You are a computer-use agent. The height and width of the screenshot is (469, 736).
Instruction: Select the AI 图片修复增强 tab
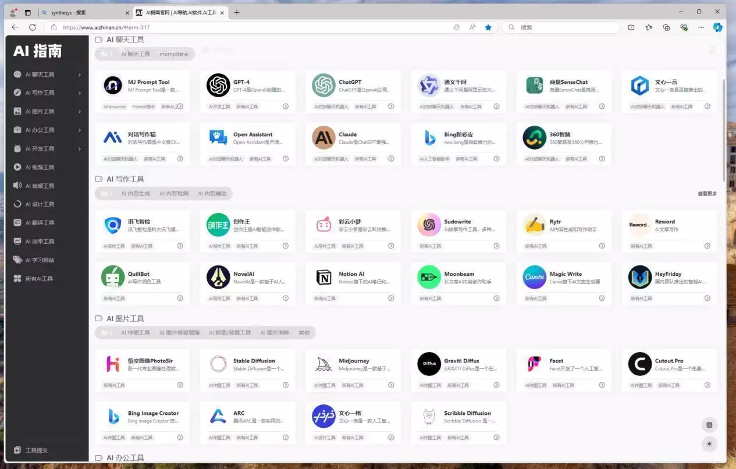(179, 333)
